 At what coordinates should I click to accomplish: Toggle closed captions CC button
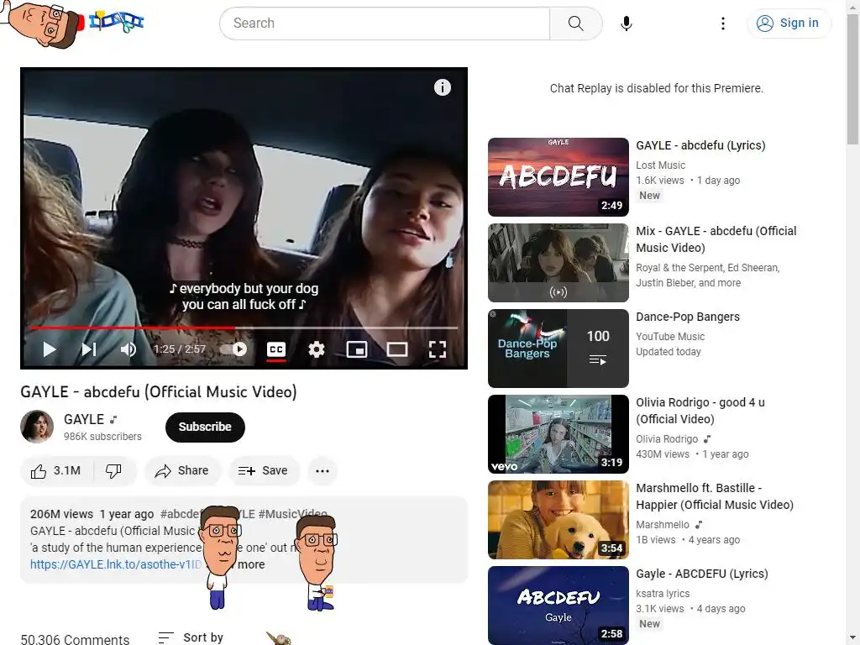(275, 349)
